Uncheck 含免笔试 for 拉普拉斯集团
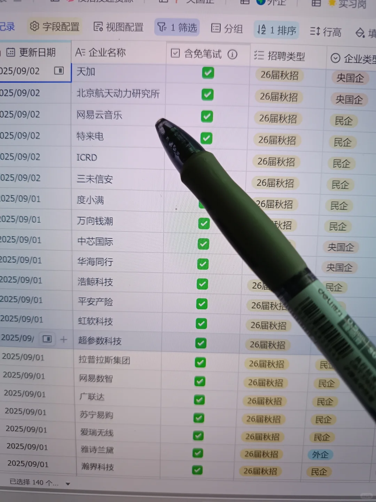Image resolution: width=376 pixels, height=502 pixels. (200, 362)
